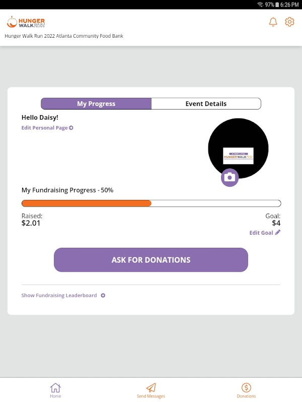Screen dimensions: 302x402
Task: Click the Hunger Walk Run logo
Action: 26,23
